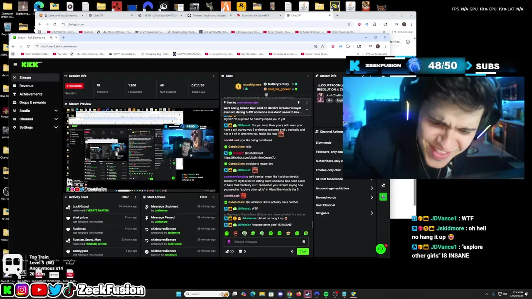Open OBS Studio desktop shortcut
532x299 pixels.
pyautogui.click(x=6, y=191)
